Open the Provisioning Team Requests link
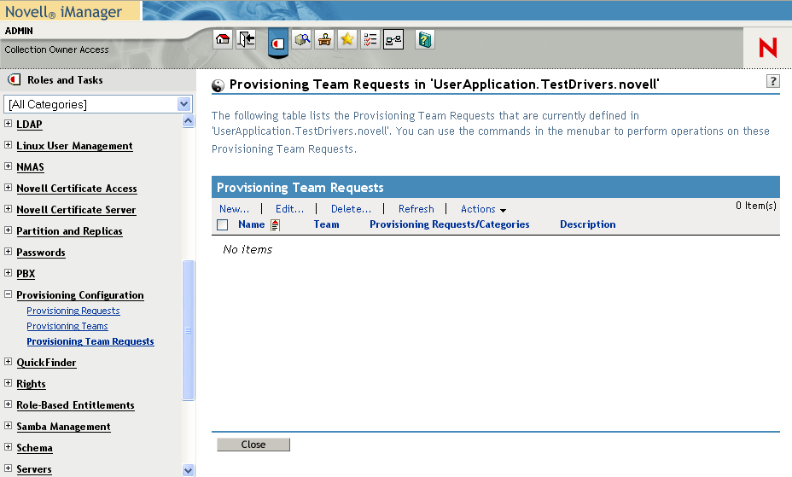792x477 pixels. point(90,341)
